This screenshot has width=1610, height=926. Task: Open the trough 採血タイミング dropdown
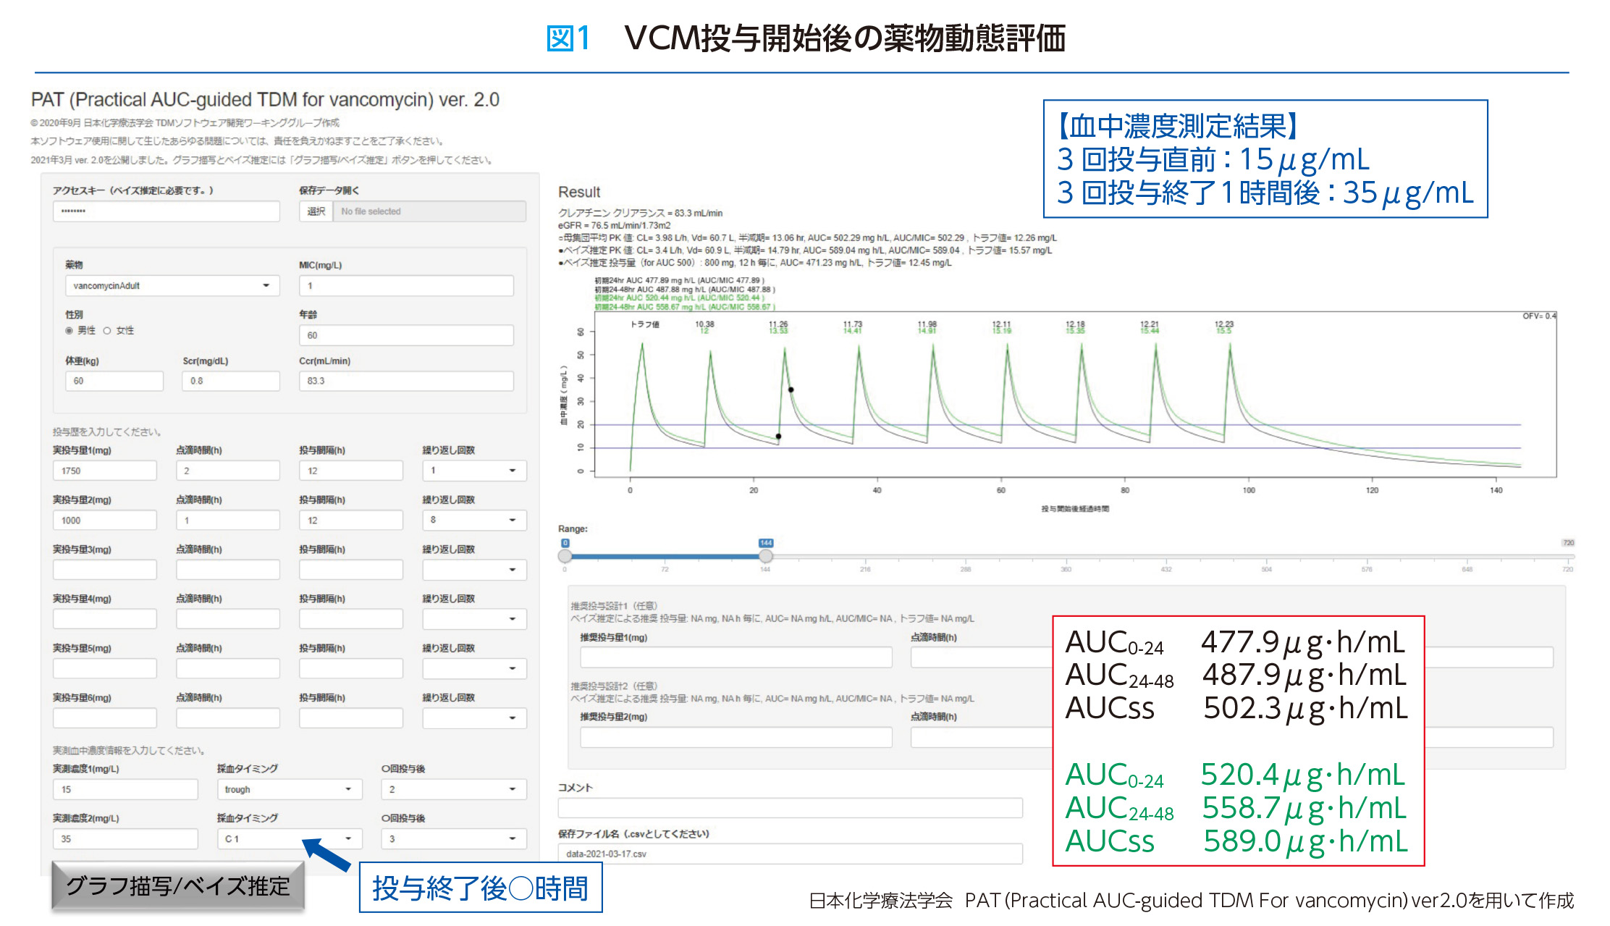click(288, 789)
